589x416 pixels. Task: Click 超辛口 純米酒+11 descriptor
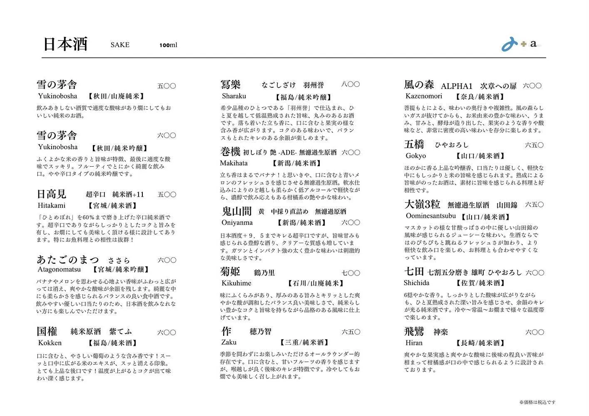[115, 194]
